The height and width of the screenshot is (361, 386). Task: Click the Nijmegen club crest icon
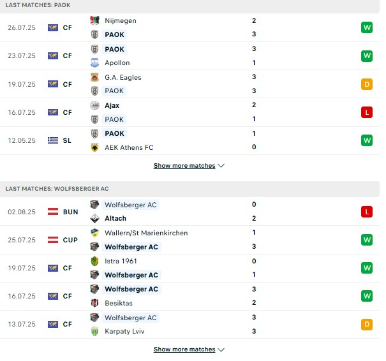[94, 20]
